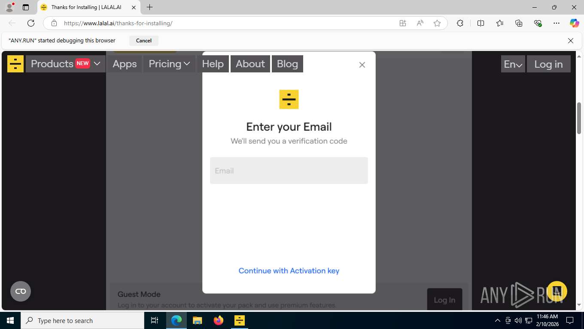Open the Products dropdown menu
Image resolution: width=584 pixels, height=329 pixels.
(x=66, y=64)
